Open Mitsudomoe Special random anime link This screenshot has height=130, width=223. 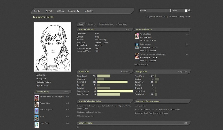(x=85, y=116)
